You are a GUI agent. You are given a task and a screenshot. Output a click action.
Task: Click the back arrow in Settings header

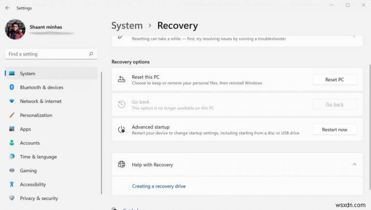point(8,8)
